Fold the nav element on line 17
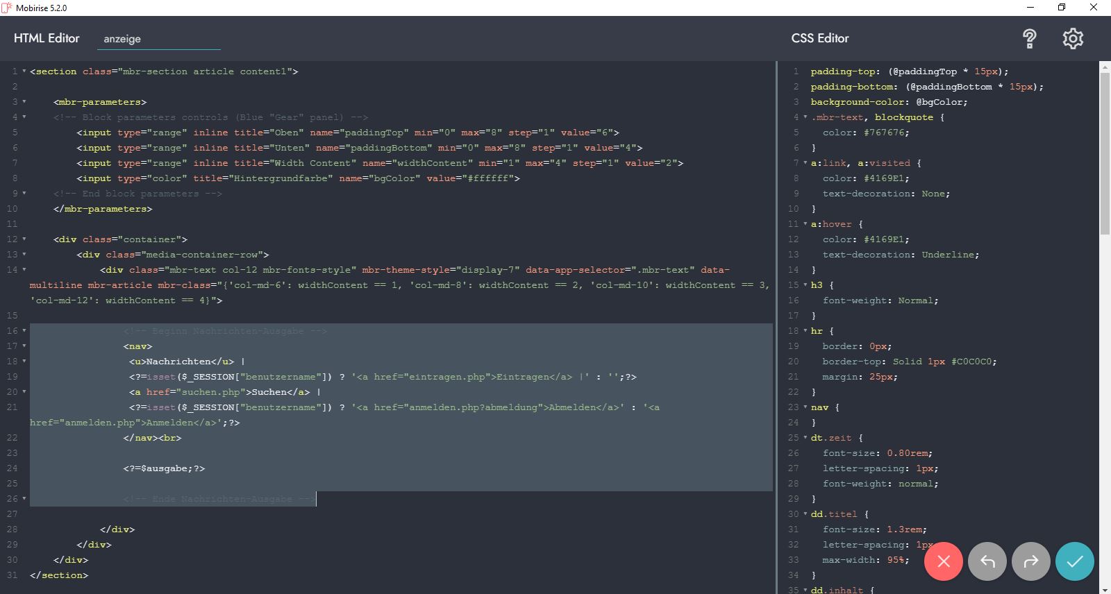This screenshot has width=1111, height=594. pos(24,346)
